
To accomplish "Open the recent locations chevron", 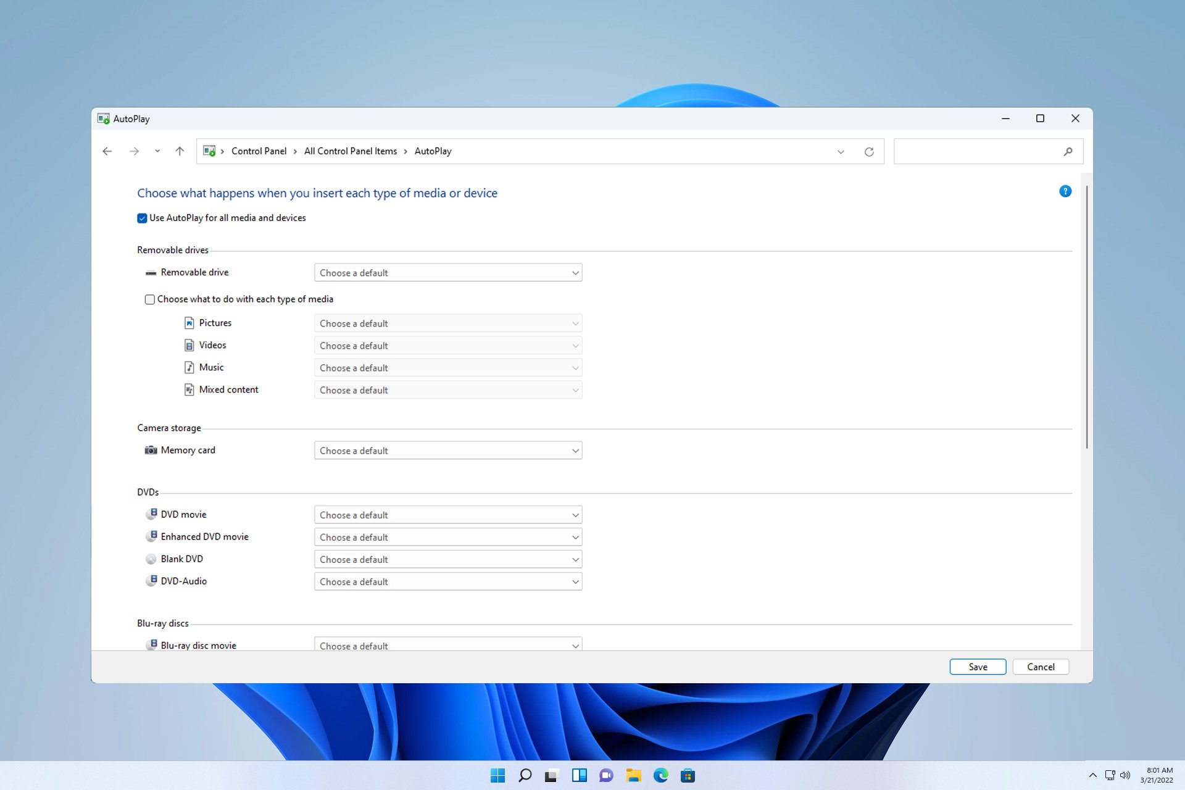I will pyautogui.click(x=157, y=151).
